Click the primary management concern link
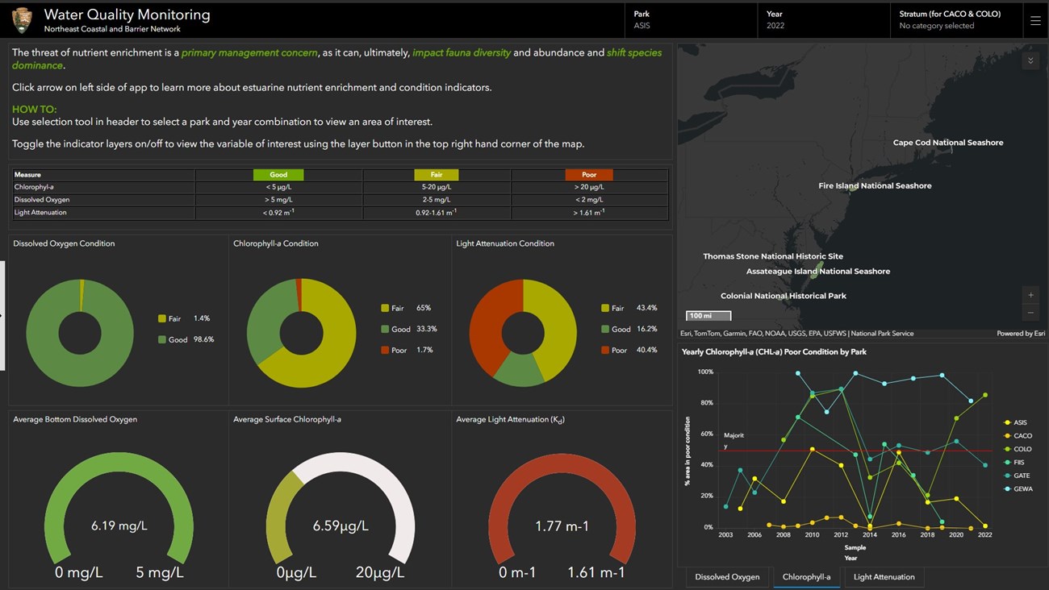1049x590 pixels. click(x=250, y=52)
